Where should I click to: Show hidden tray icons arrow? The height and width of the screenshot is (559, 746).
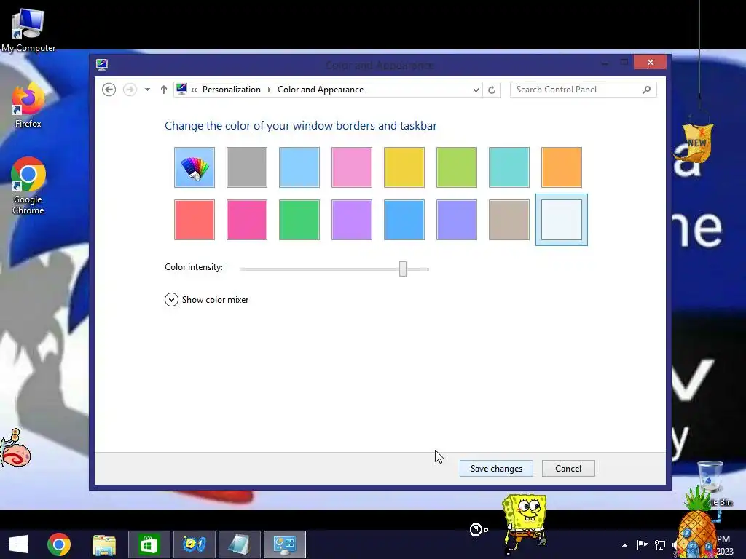[x=624, y=545]
